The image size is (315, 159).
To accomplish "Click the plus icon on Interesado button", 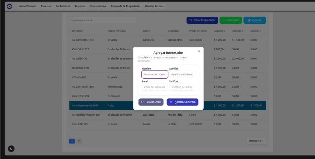I will 224,20.
